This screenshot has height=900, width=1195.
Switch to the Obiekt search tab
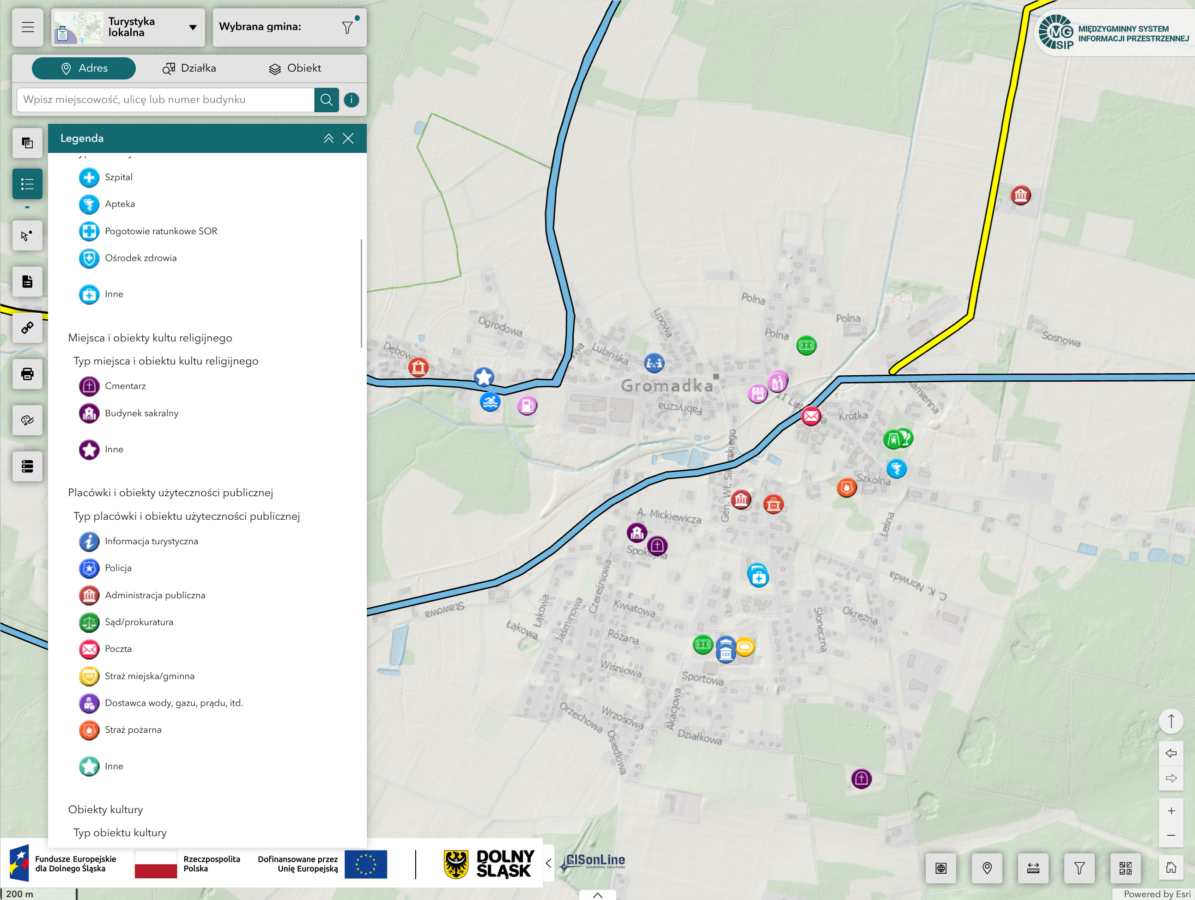(295, 68)
